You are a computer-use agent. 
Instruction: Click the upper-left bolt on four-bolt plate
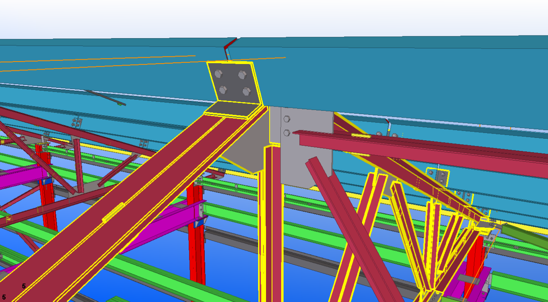(218, 74)
